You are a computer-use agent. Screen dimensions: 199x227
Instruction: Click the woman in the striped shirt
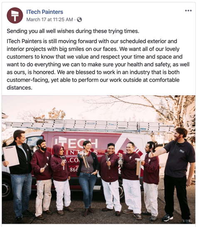(x=88, y=178)
